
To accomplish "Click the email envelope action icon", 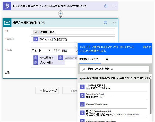I will coord(7,23).
